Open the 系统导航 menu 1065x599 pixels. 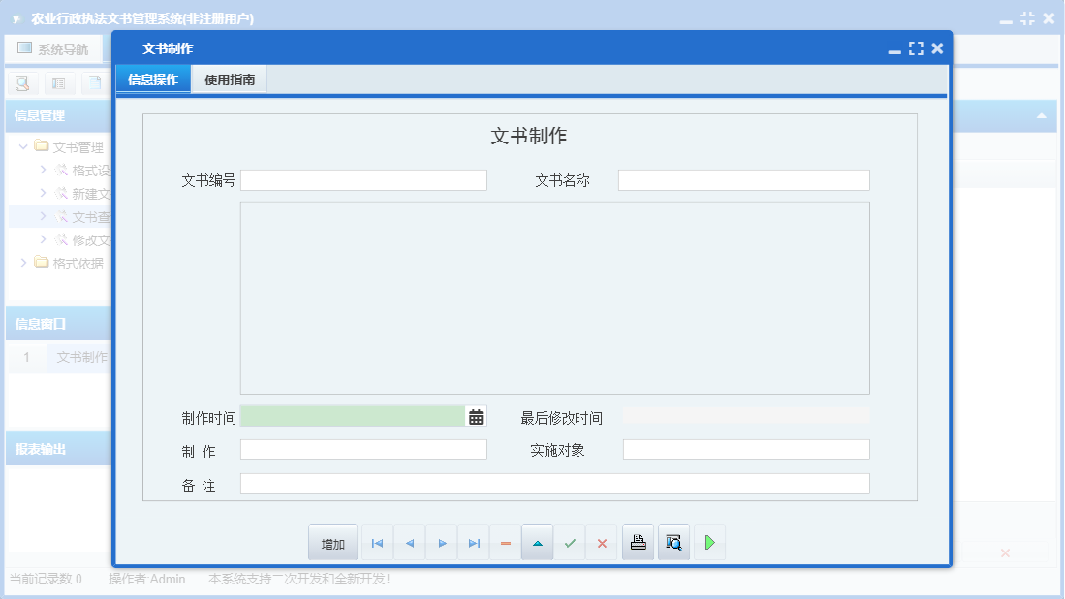(x=53, y=47)
